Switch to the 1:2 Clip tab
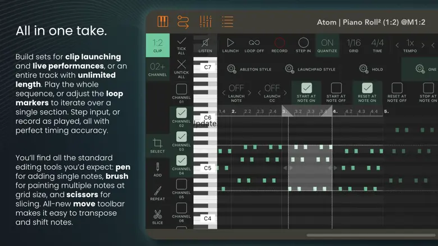The height and width of the screenshot is (246, 438). point(158,45)
